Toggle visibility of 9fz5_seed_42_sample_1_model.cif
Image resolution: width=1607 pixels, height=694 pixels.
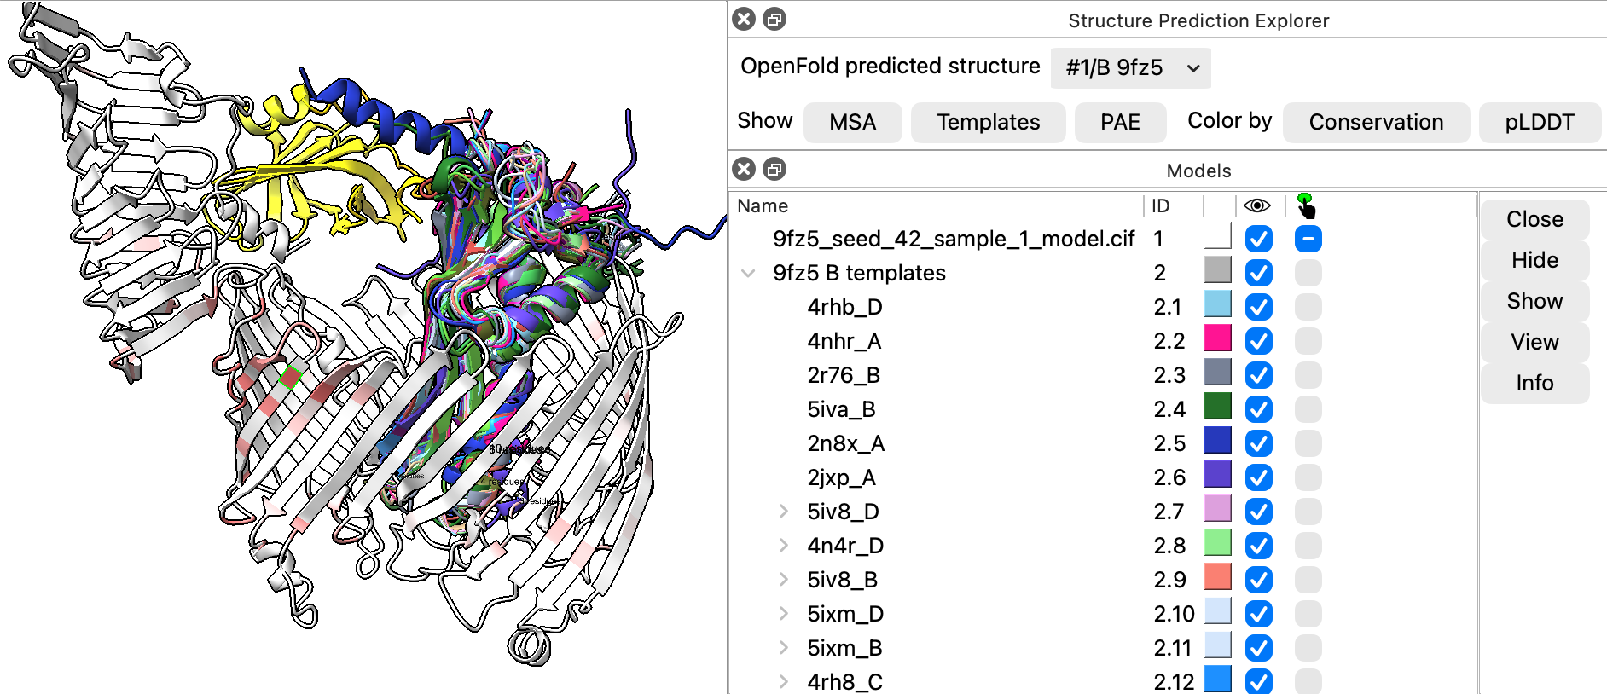click(x=1258, y=239)
